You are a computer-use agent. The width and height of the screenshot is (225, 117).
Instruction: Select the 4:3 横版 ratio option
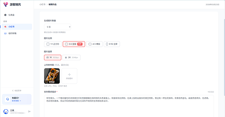pos(94,44)
